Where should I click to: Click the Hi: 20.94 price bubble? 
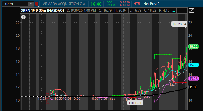180,24
